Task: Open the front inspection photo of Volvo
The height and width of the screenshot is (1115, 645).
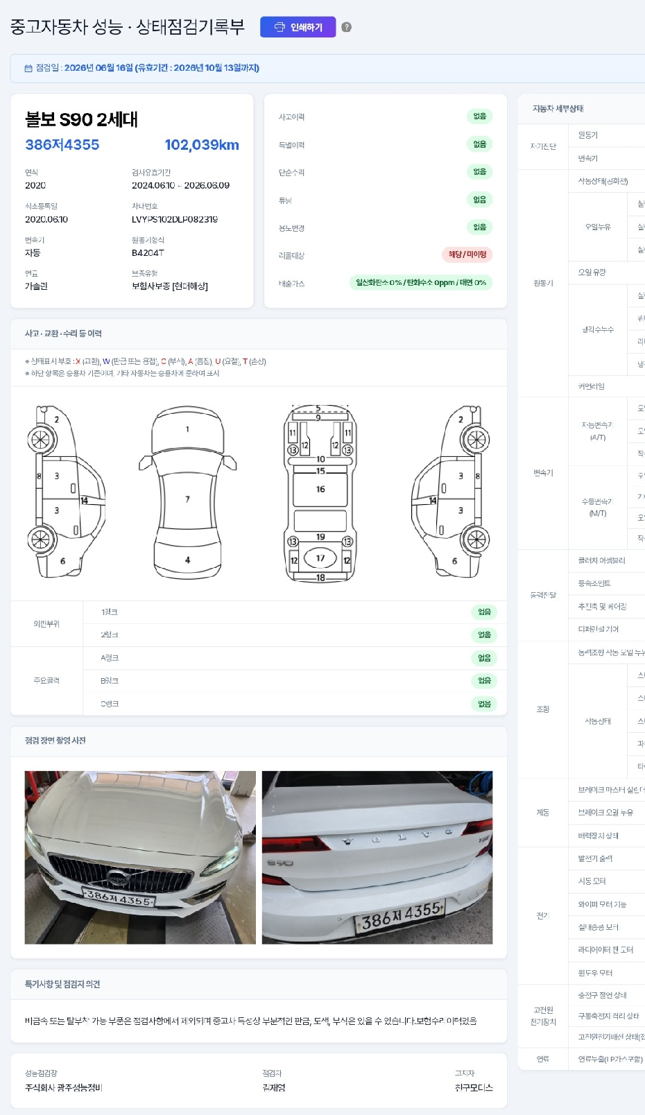Action: [x=140, y=857]
